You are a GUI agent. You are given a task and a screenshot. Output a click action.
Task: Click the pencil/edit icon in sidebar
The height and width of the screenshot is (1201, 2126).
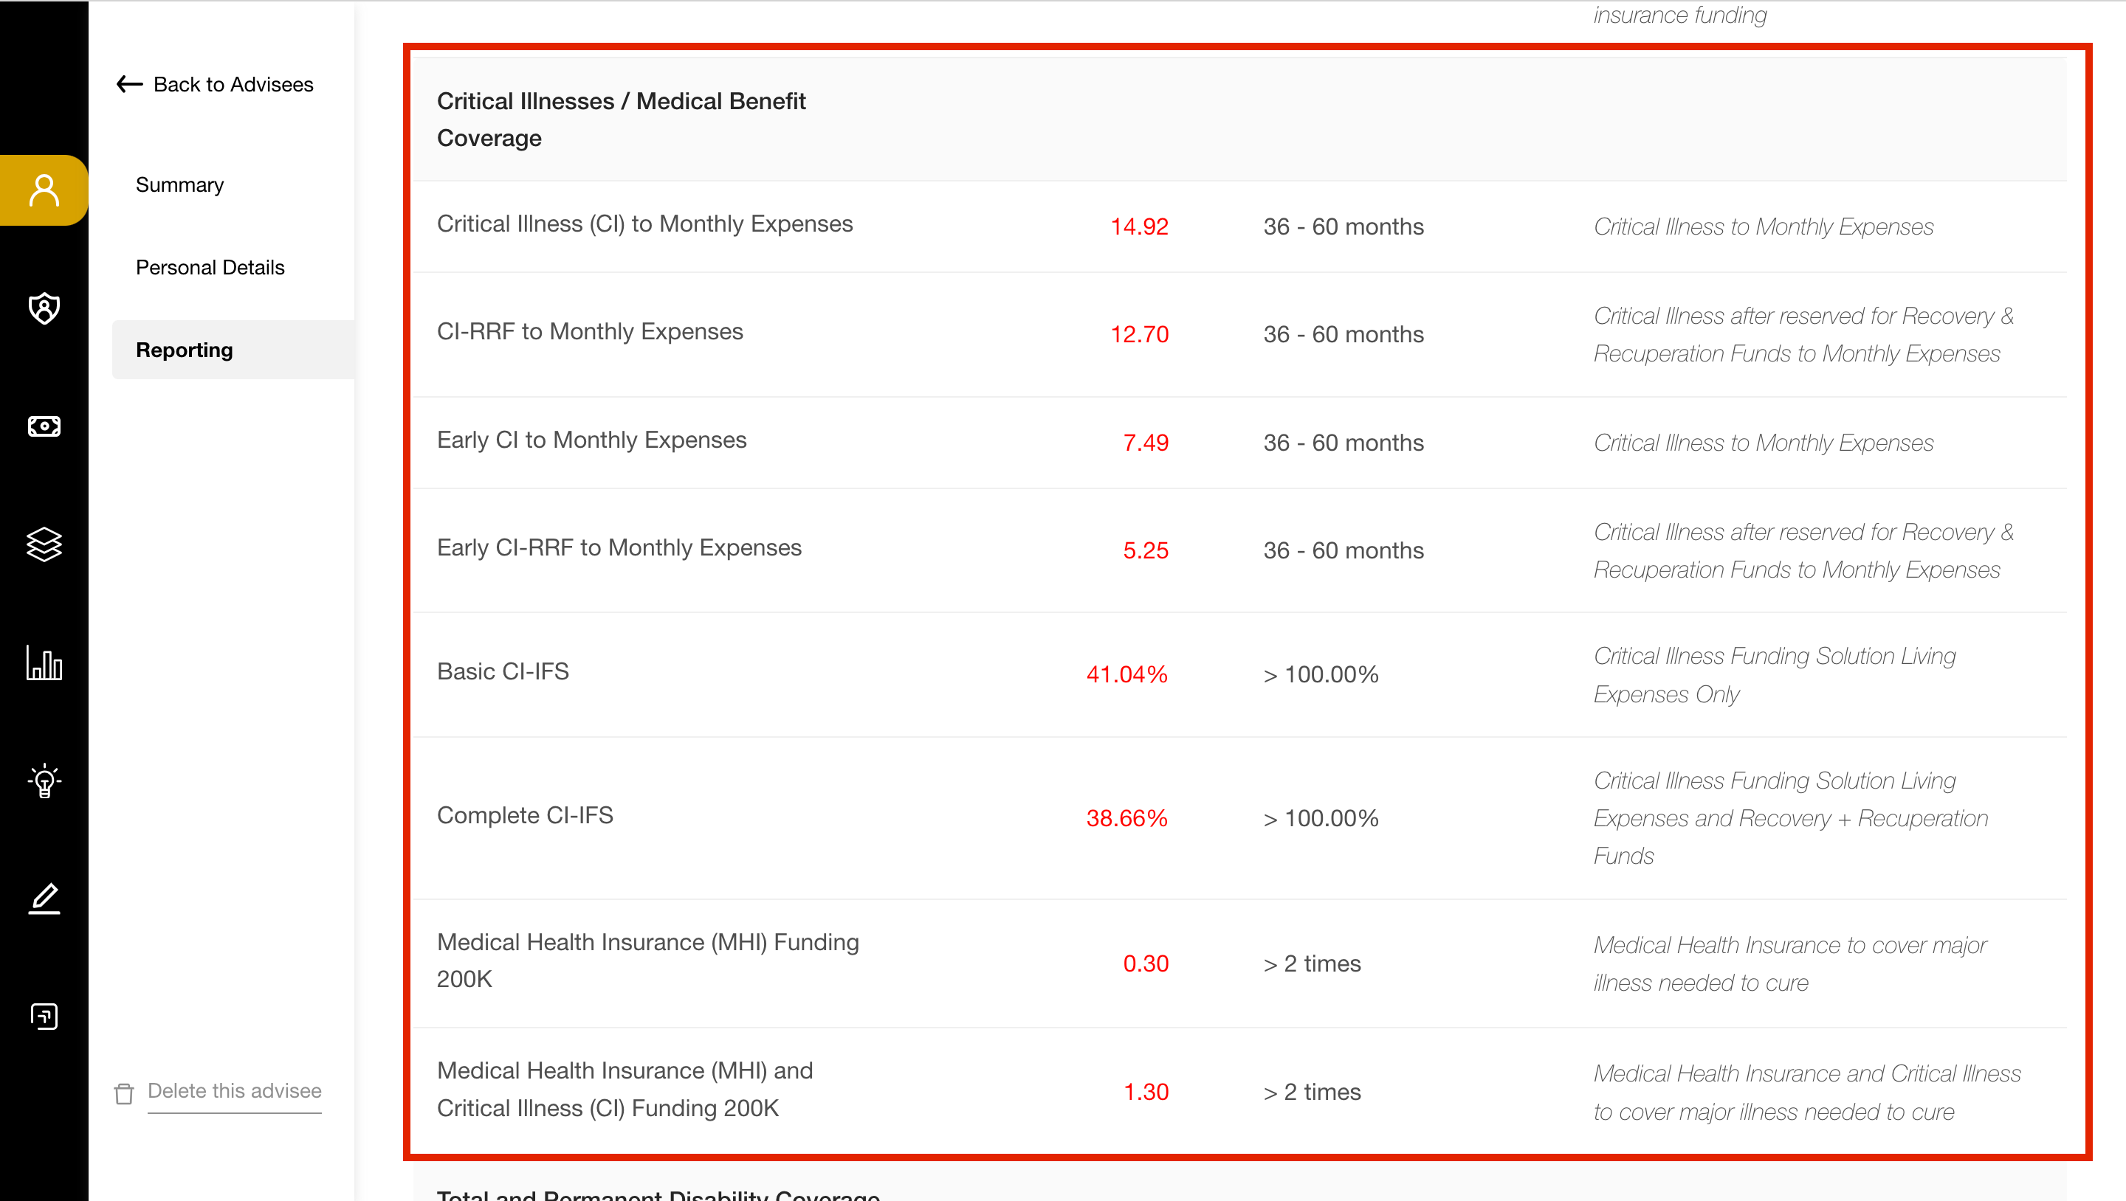pyautogui.click(x=44, y=899)
